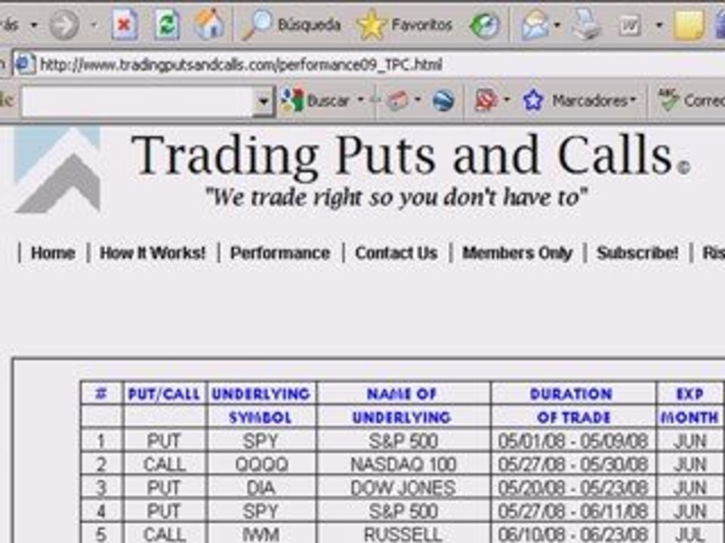Click the PUT cell in row 3
Image resolution: width=725 pixels, height=543 pixels.
[x=164, y=488]
